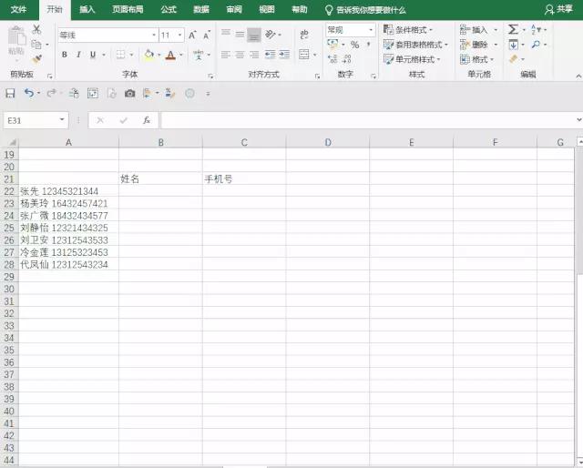
Task: Click the Insert Function fx button
Action: pos(147,120)
